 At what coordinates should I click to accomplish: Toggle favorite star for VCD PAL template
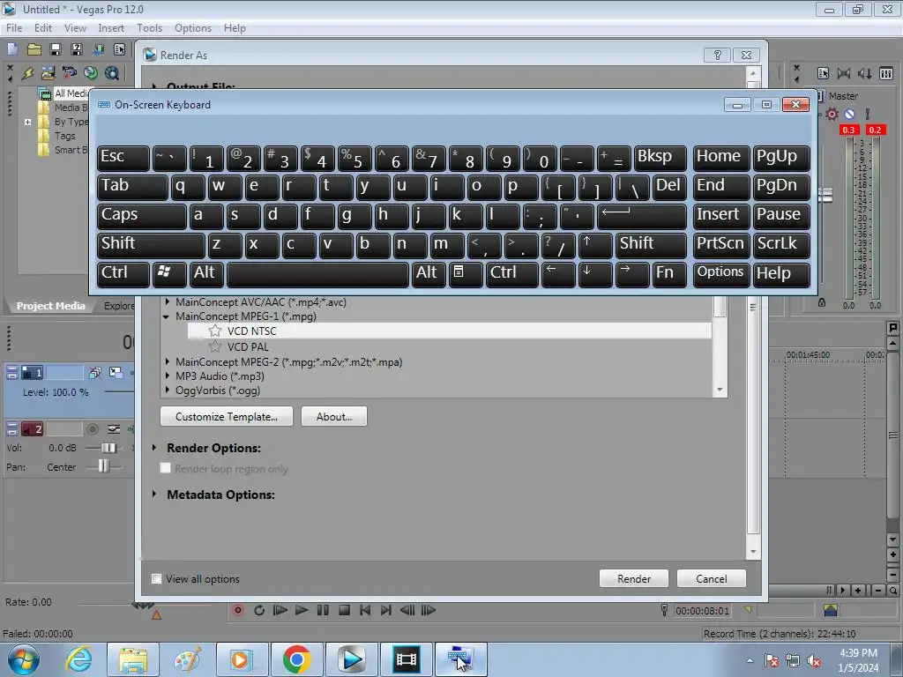(215, 346)
